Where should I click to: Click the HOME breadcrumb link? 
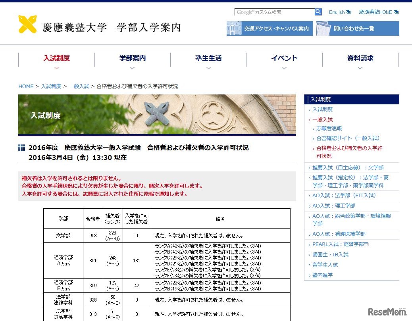(x=26, y=86)
